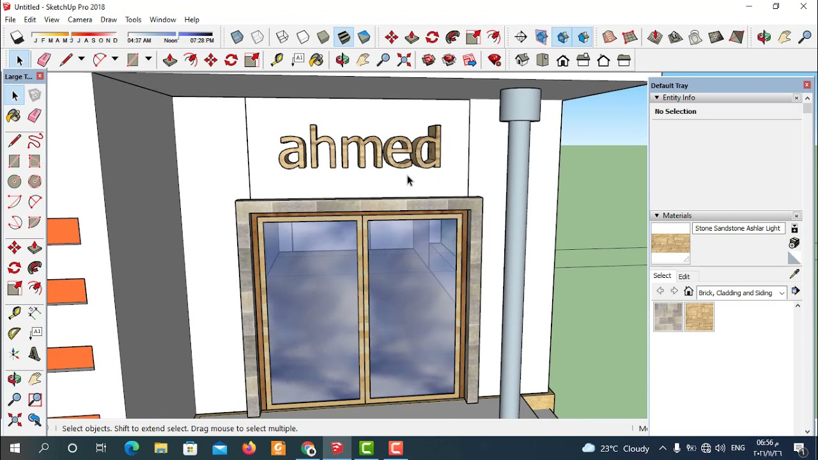This screenshot has height=460, width=818.
Task: Choose the Pie arc tool
Action: tap(35, 222)
